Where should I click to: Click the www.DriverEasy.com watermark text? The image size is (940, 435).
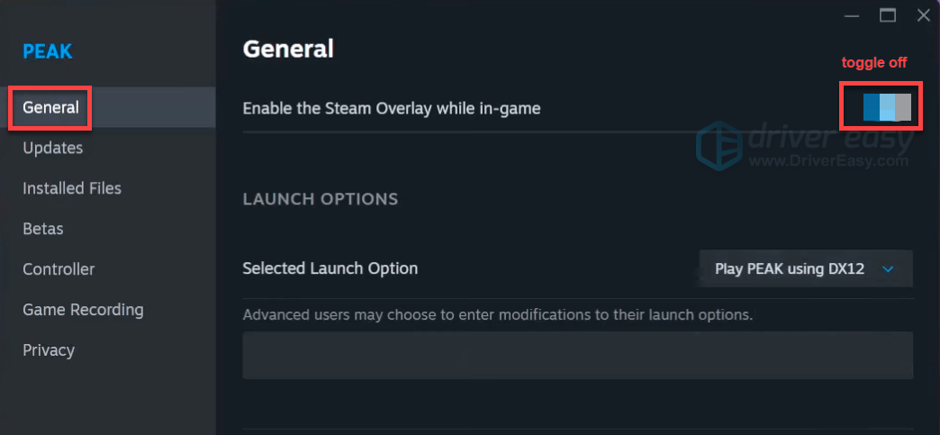(829, 161)
